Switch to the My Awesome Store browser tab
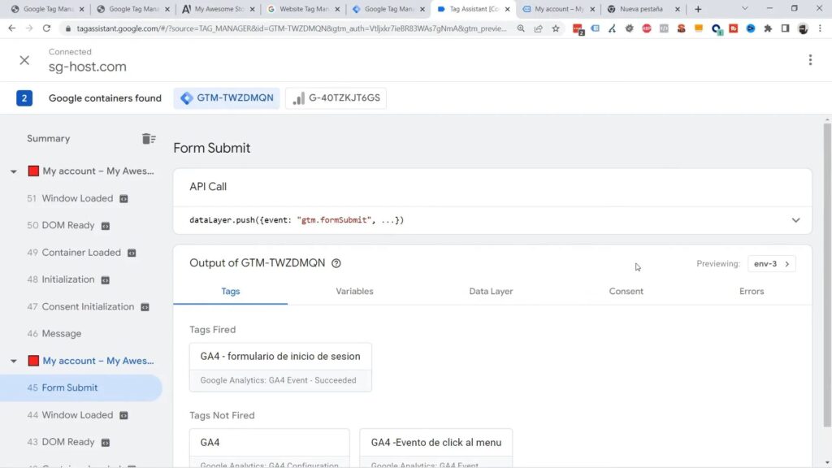 [218, 9]
